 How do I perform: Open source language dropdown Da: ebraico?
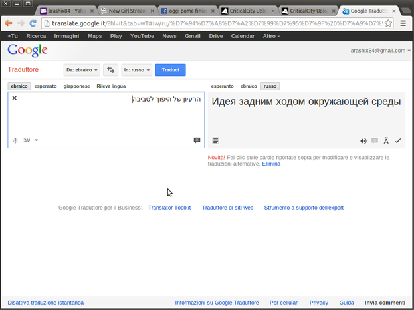[x=82, y=70]
